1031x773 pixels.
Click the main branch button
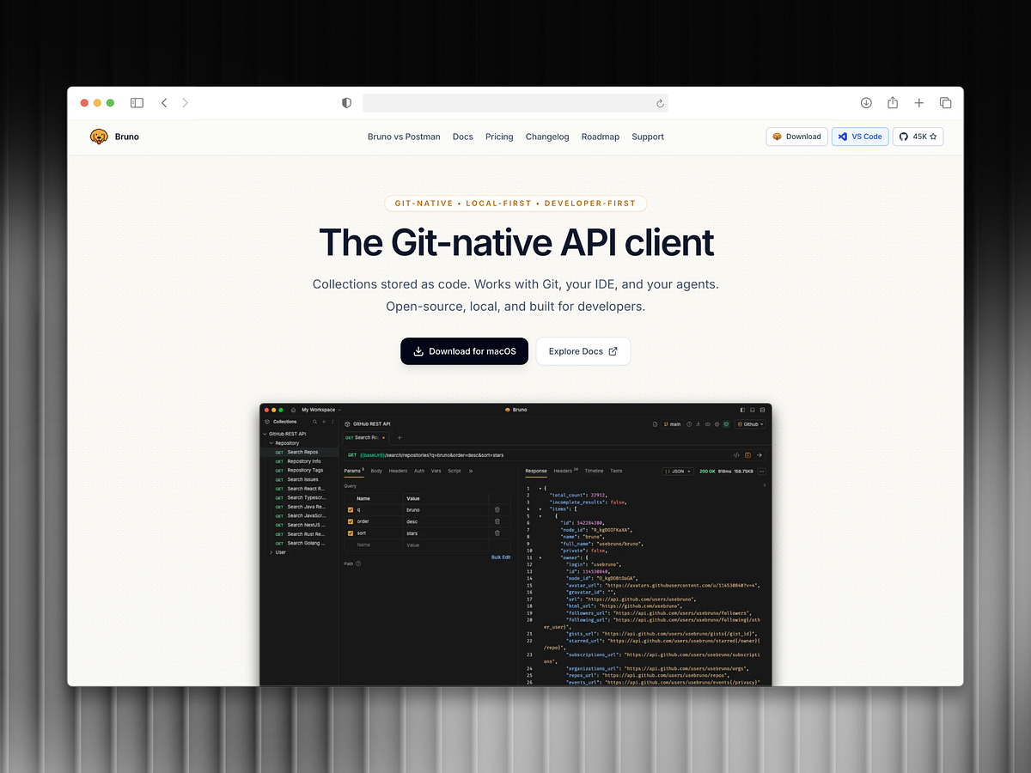673,424
